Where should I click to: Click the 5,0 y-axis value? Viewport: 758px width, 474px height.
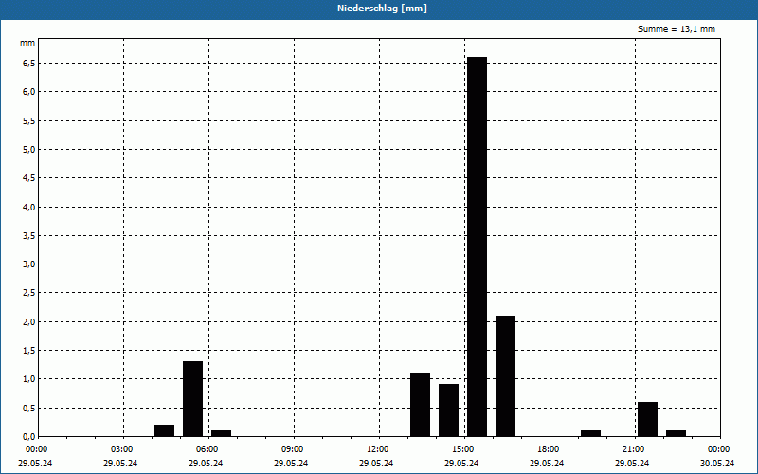pyautogui.click(x=29, y=150)
